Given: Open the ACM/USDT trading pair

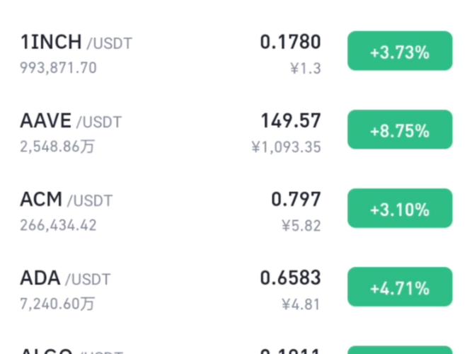Looking at the screenshot, I should tap(66, 200).
